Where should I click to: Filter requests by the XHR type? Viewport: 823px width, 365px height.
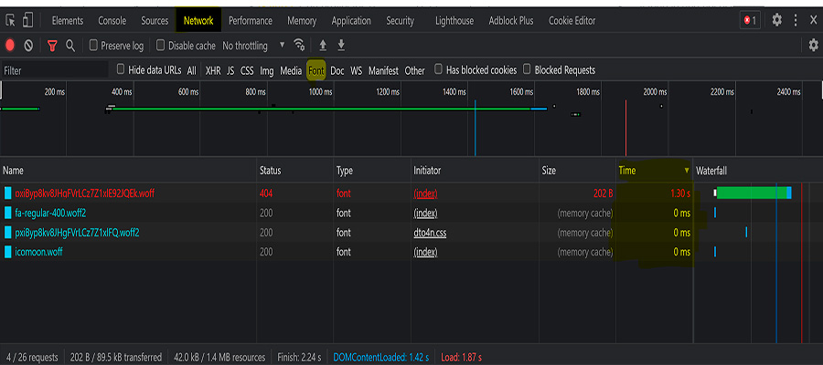[x=212, y=70]
